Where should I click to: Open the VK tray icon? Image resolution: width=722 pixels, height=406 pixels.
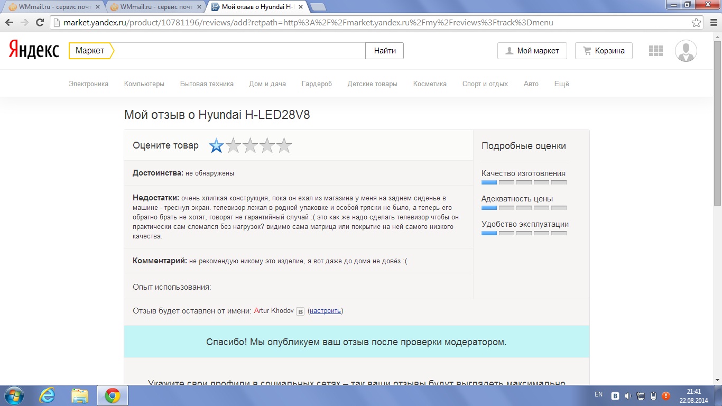(616, 395)
